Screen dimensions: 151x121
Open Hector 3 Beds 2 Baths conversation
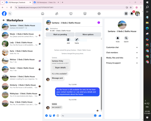[x=21, y=69]
